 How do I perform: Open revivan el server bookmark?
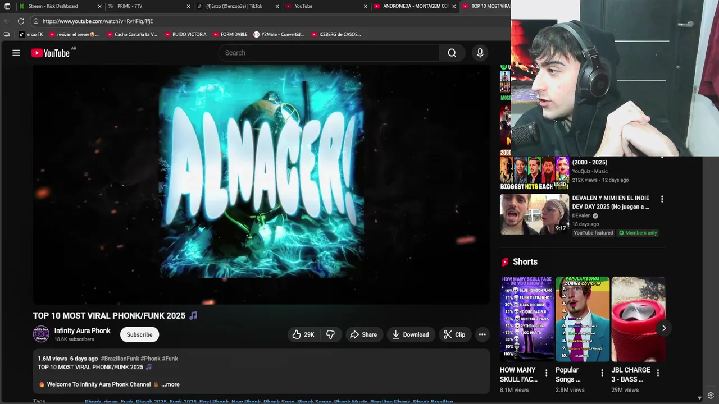[x=74, y=34]
